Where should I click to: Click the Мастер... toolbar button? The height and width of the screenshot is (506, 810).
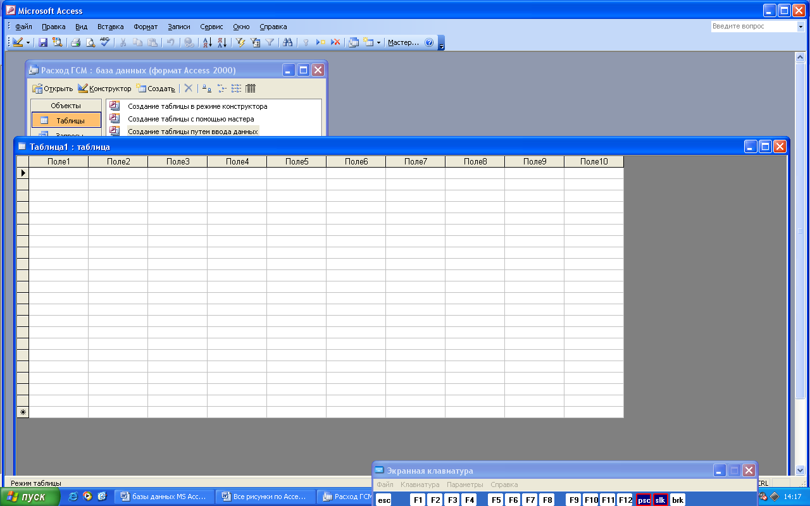coord(404,42)
